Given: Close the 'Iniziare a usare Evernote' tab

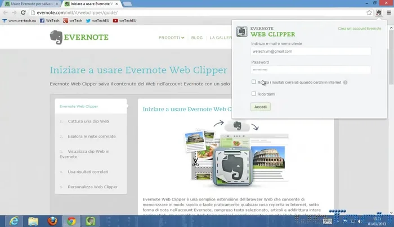Looking at the screenshot, I should [x=117, y=4].
